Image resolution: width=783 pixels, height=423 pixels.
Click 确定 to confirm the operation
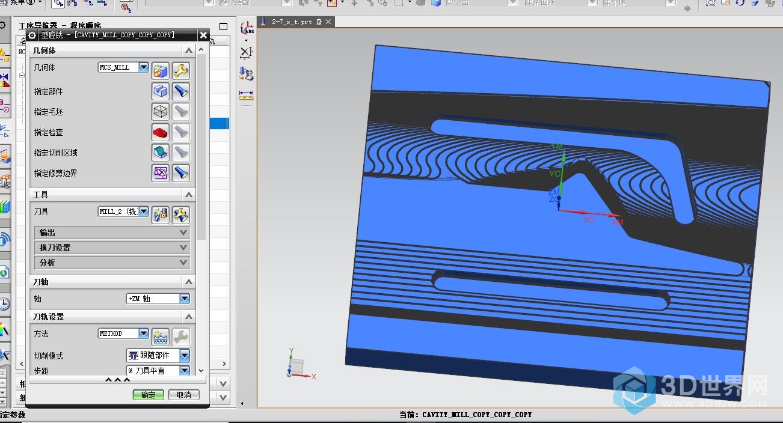[148, 395]
